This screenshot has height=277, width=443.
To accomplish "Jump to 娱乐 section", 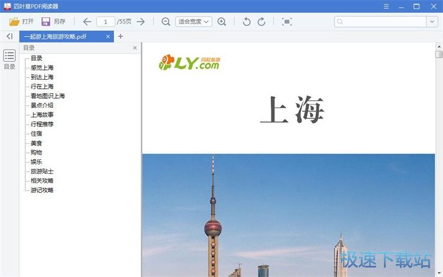I will click(37, 161).
